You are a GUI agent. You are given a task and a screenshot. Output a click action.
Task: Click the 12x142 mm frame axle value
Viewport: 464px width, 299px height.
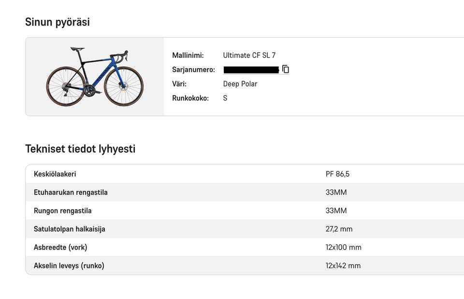pos(343,266)
